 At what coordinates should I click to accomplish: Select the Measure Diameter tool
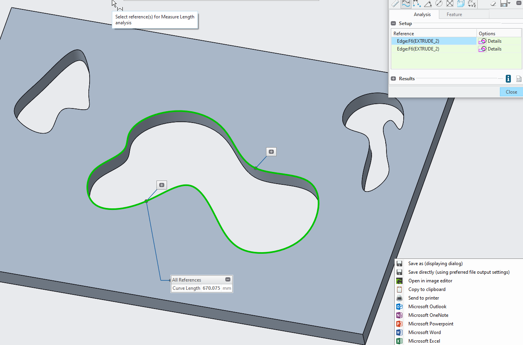pos(438,4)
